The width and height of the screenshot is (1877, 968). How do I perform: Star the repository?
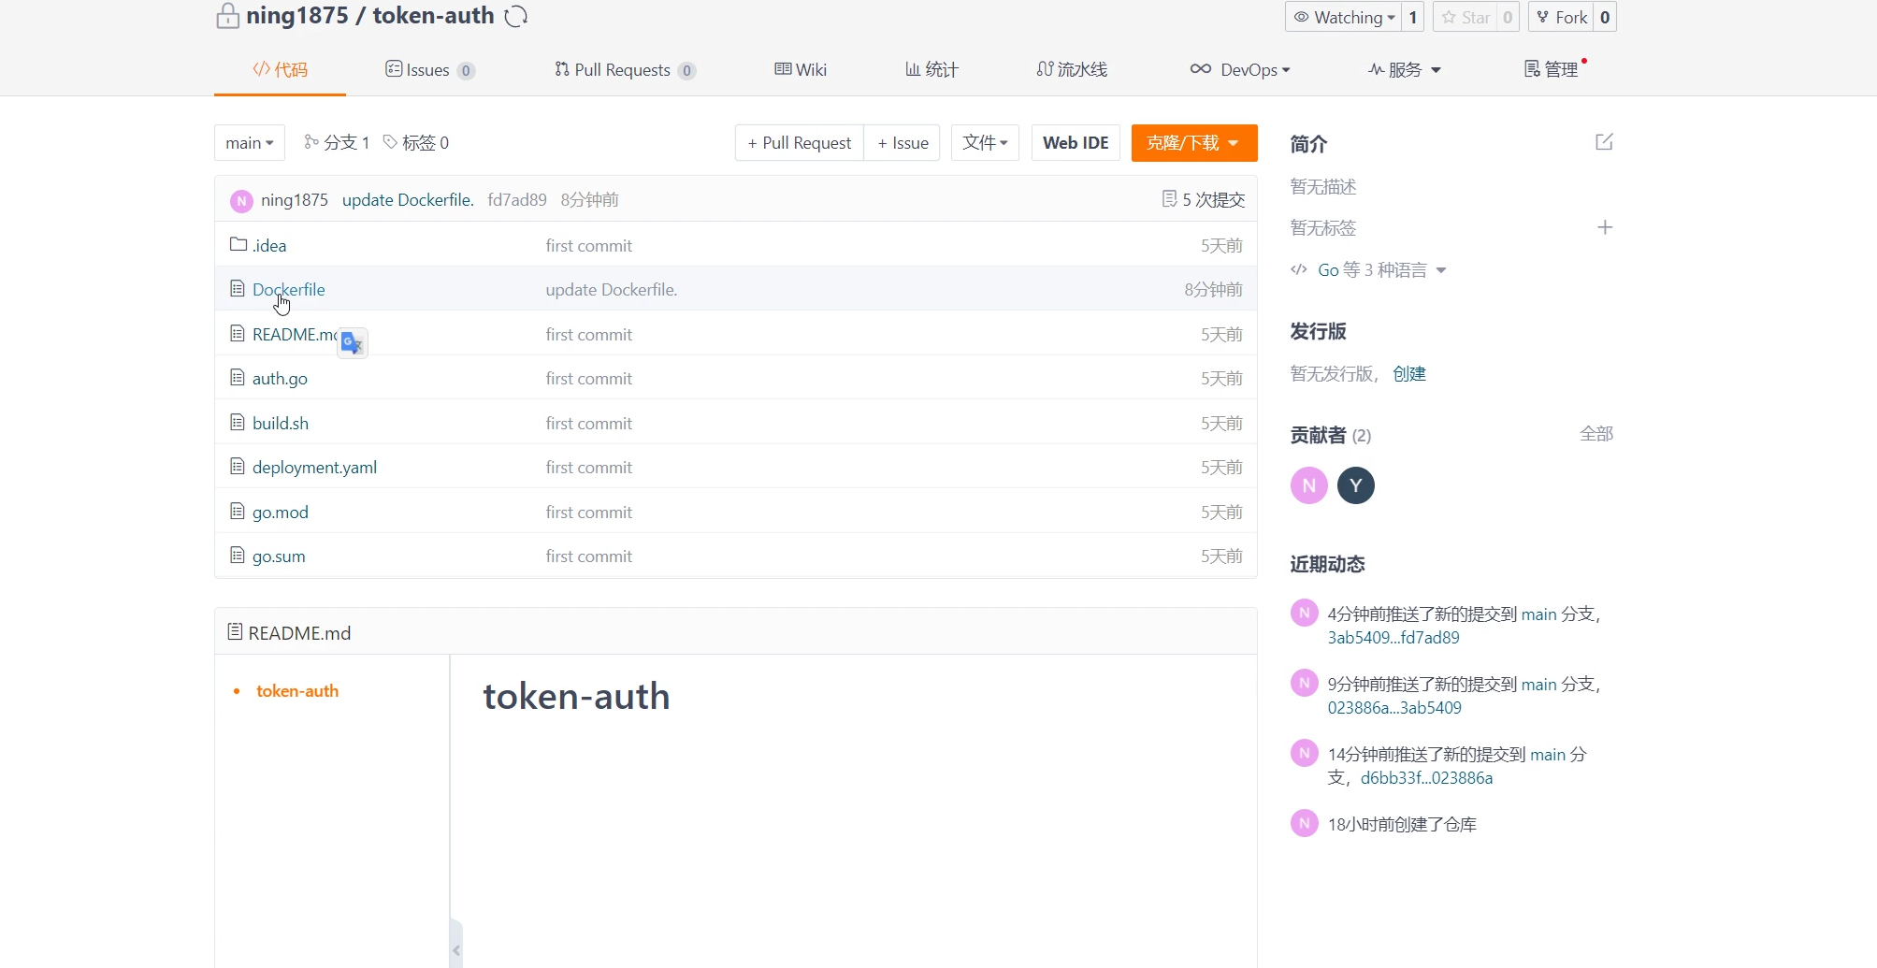tap(1466, 17)
